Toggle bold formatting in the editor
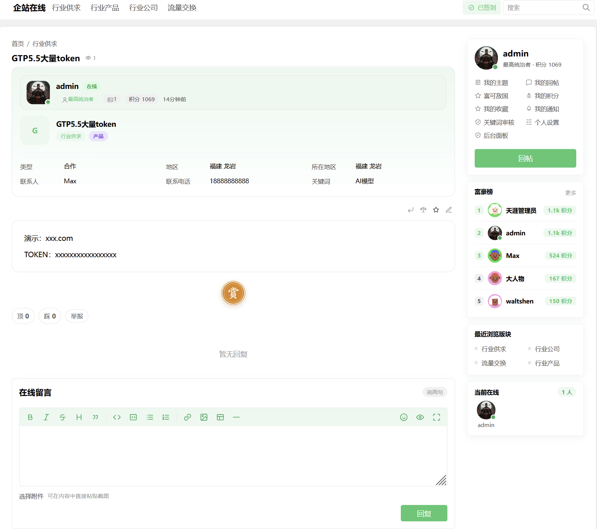This screenshot has height=529, width=597. 30,417
